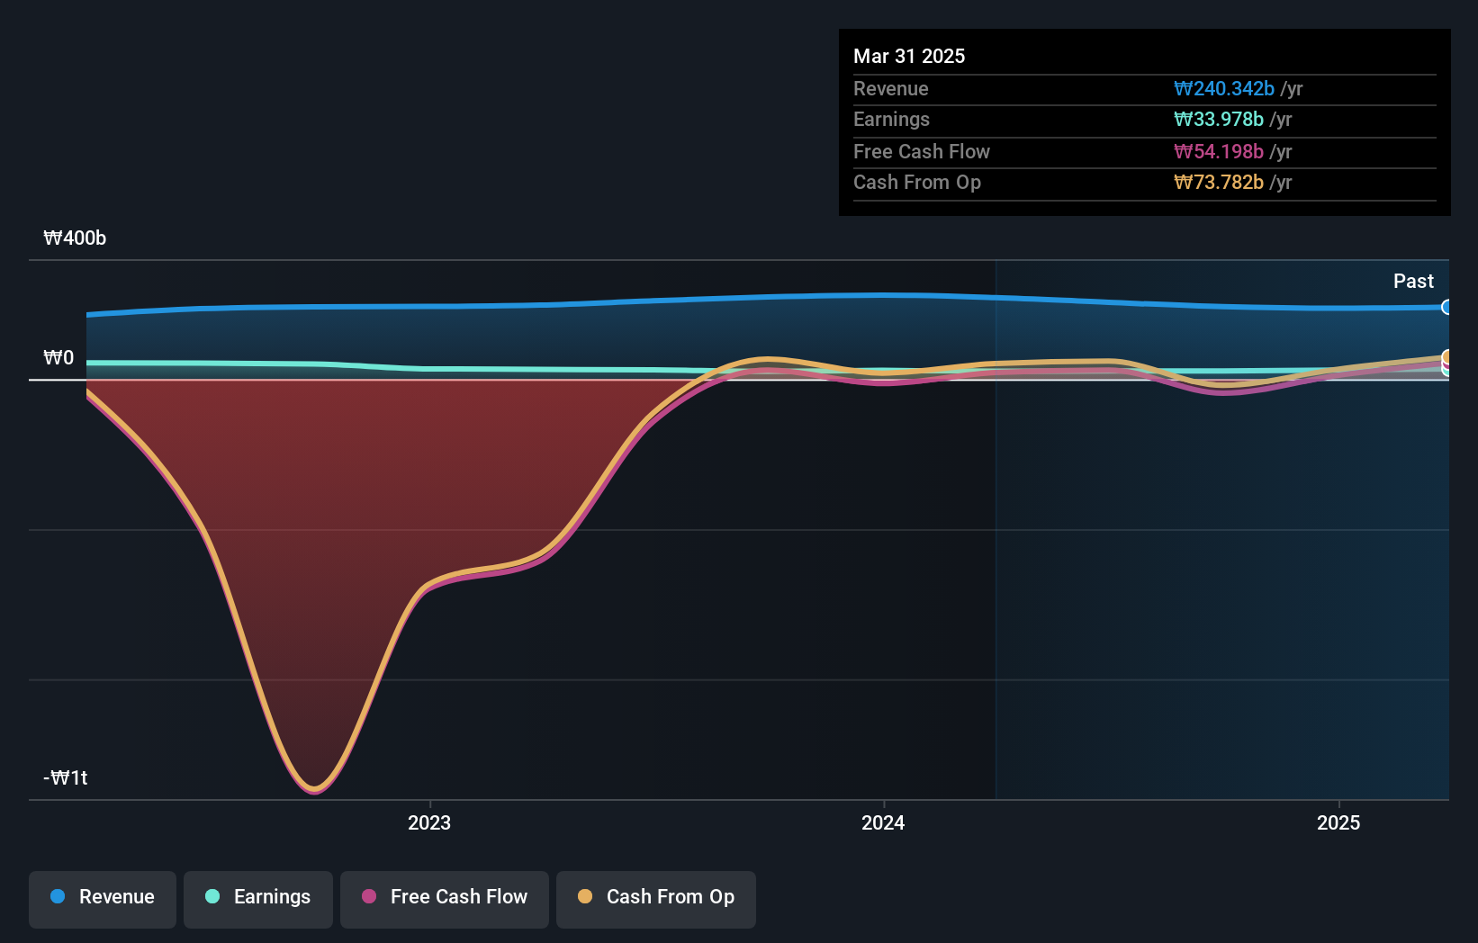Click the Revenue row label in tooltip

[891, 88]
